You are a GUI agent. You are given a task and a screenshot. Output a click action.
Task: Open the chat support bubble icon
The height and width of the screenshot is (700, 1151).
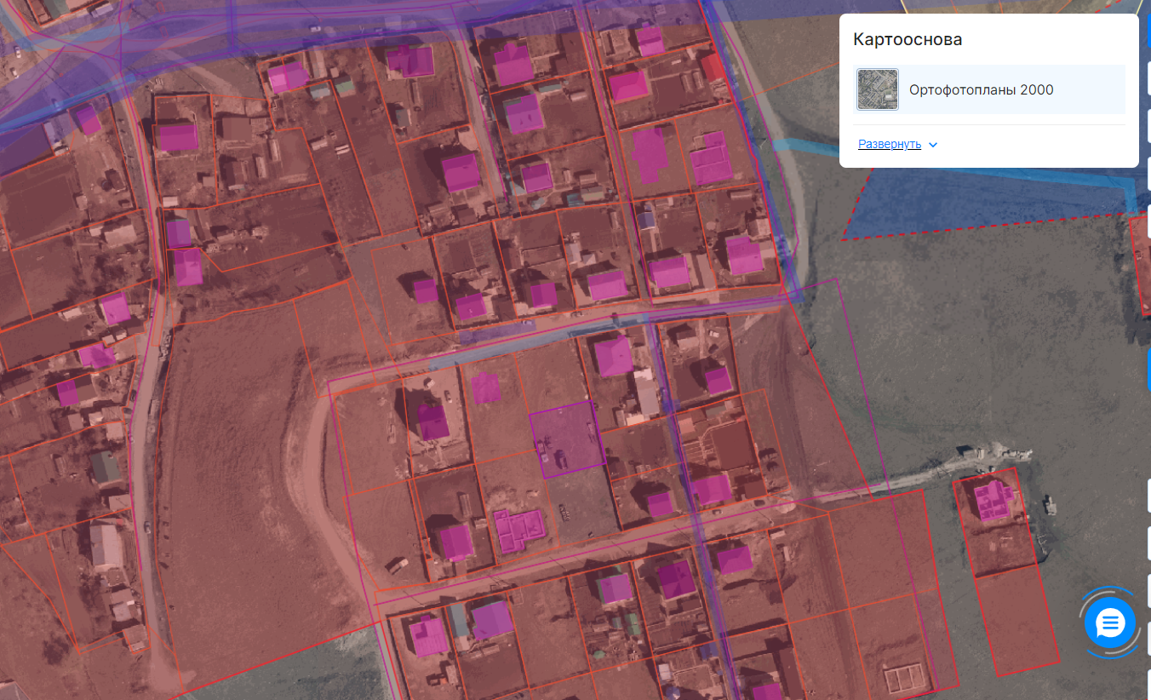point(1110,623)
